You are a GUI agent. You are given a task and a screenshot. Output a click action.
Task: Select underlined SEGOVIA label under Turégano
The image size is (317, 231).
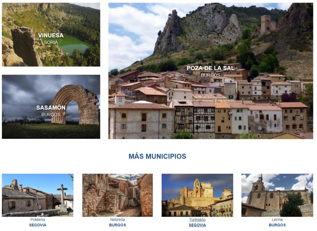tap(197, 225)
